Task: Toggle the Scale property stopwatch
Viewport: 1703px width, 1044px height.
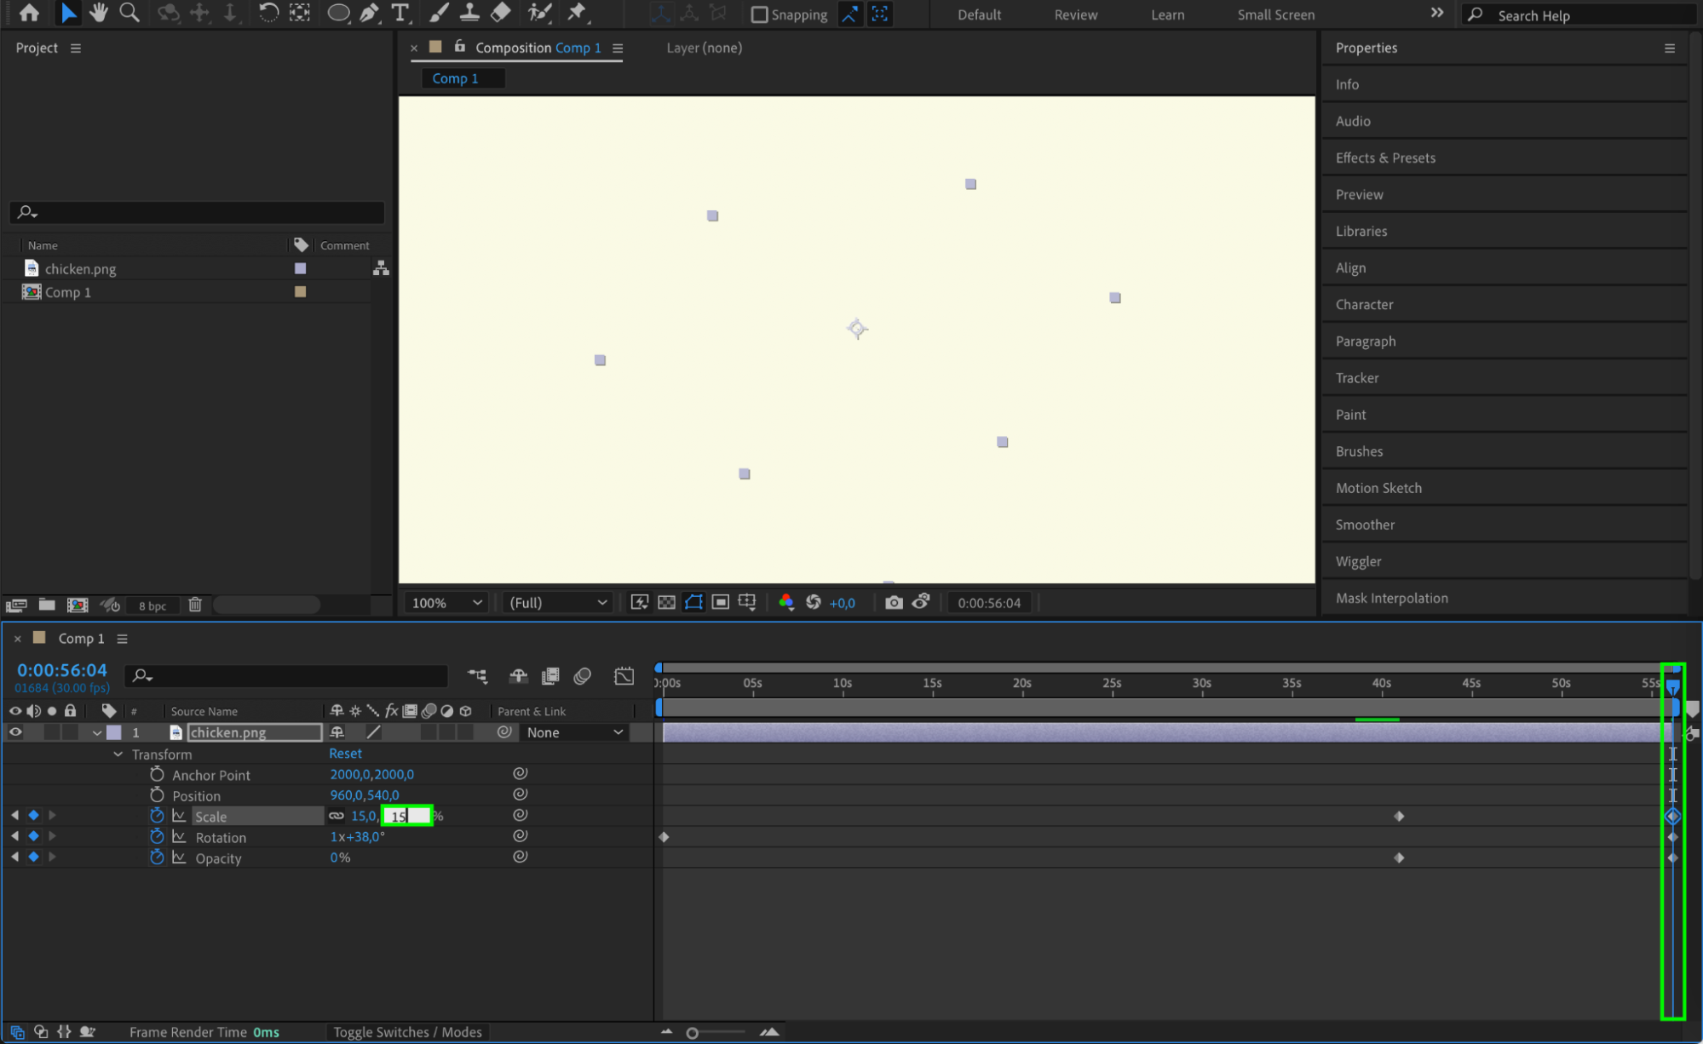Action: (157, 816)
